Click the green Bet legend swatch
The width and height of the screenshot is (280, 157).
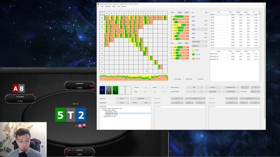193,54
